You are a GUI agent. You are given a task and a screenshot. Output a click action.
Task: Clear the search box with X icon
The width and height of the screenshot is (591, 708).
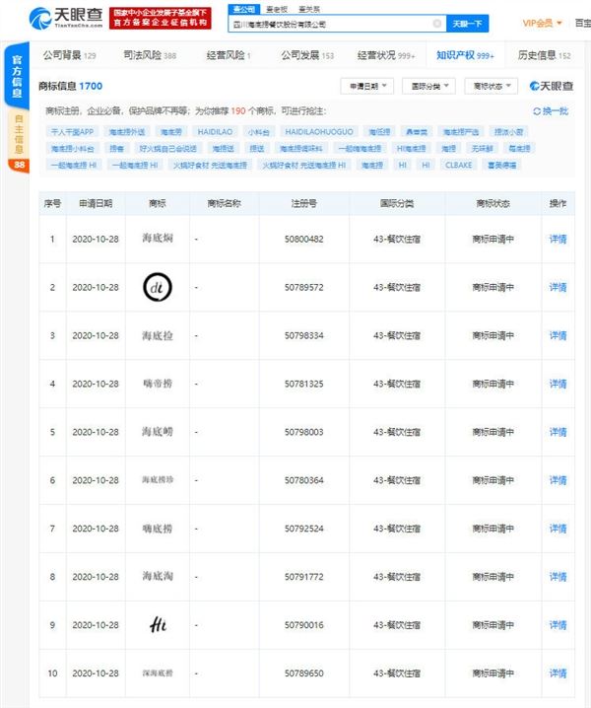(437, 24)
